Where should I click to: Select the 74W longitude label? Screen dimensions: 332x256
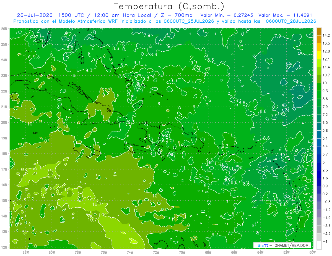(x=130, y=252)
